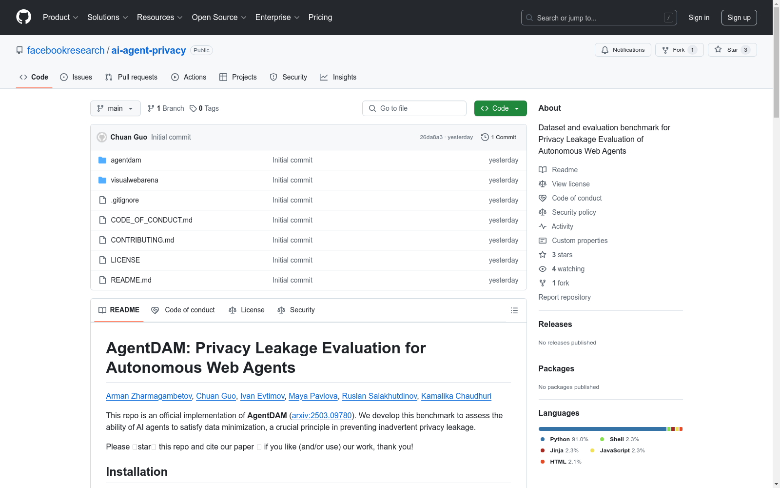Click the repository book icon beside facebookresearch

point(19,50)
